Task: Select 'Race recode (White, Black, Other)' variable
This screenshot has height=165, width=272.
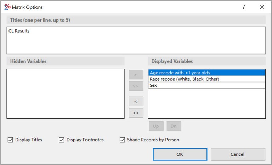Action: pos(206,79)
